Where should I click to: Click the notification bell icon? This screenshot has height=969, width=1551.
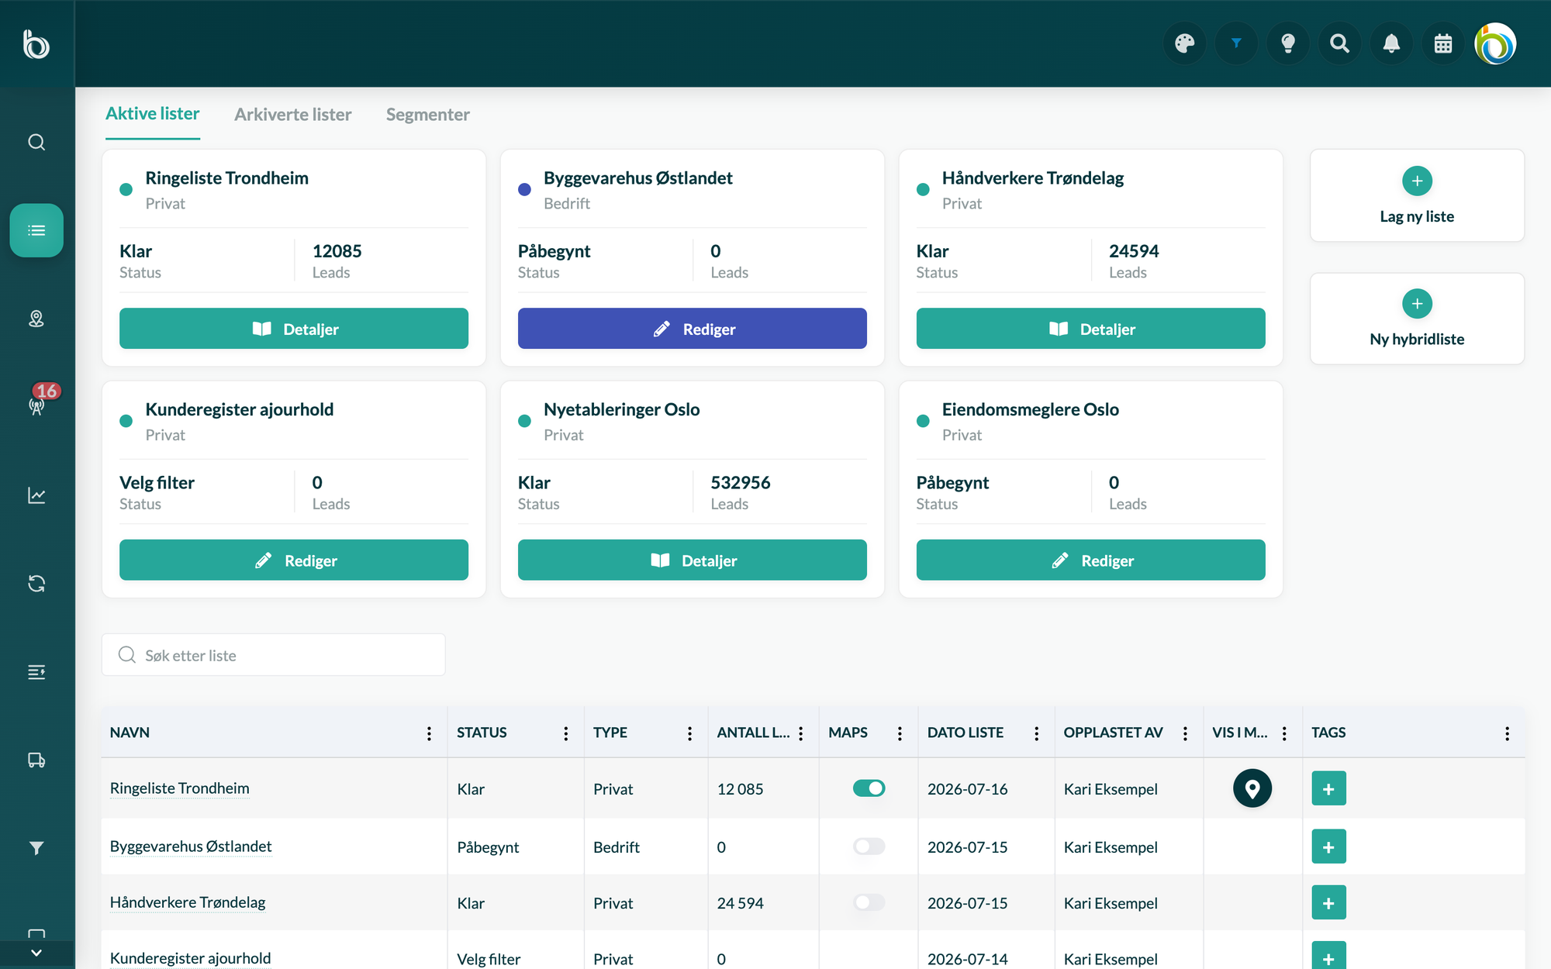1391,43
